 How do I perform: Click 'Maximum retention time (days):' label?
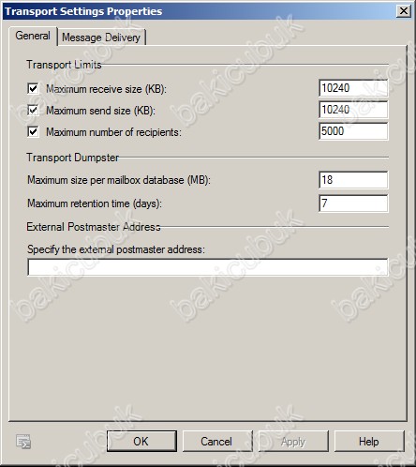tap(95, 203)
